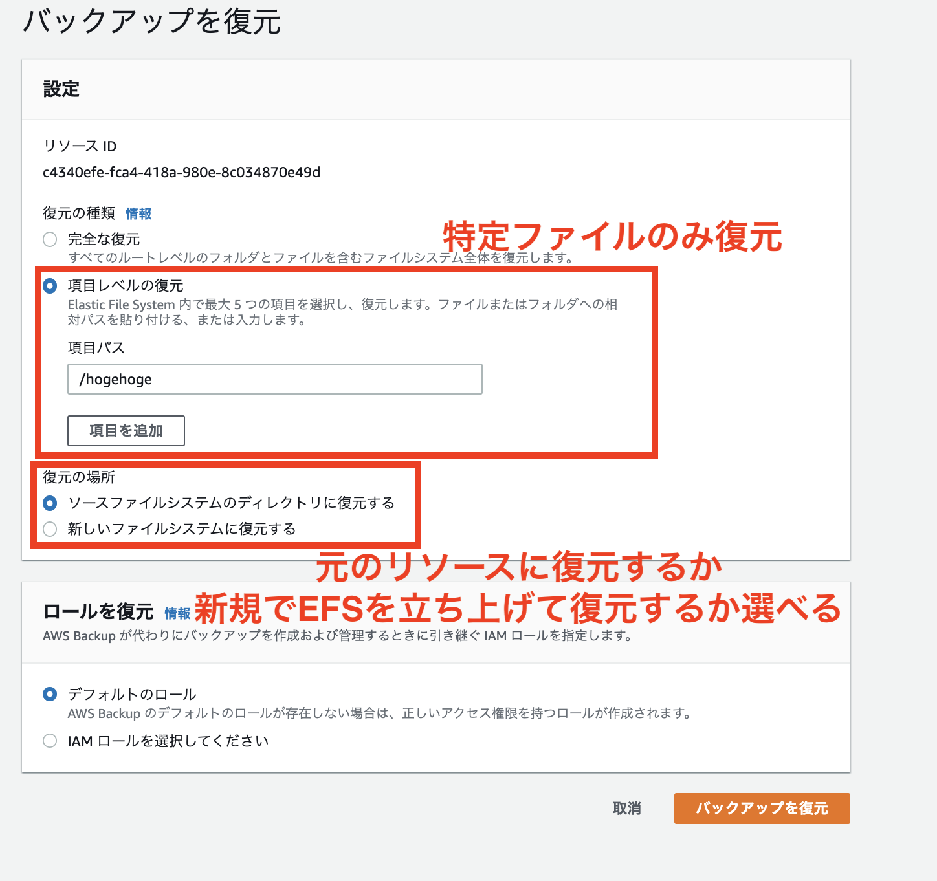
Task: Click the orange バックアップを復元 button
Action: tap(762, 809)
